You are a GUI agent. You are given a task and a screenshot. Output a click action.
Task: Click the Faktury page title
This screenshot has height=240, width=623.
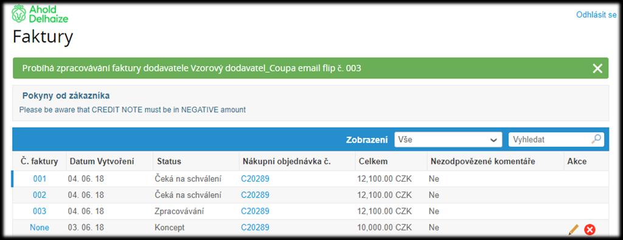43,37
